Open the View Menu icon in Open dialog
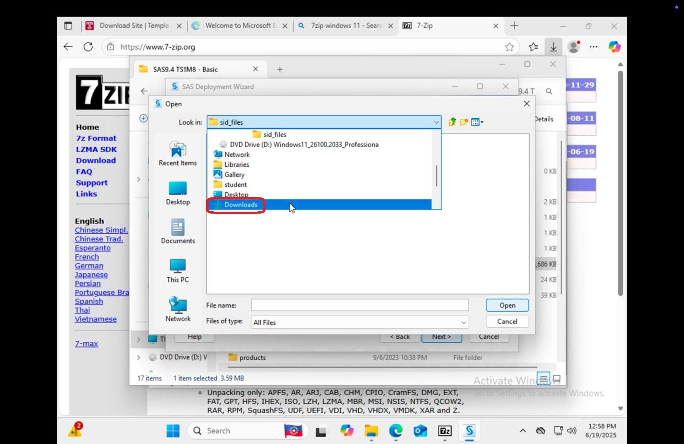 click(477, 122)
